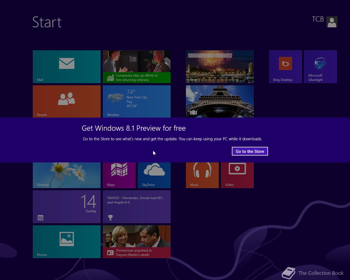Open the Weather tile showing New York City

pyautogui.click(x=137, y=101)
